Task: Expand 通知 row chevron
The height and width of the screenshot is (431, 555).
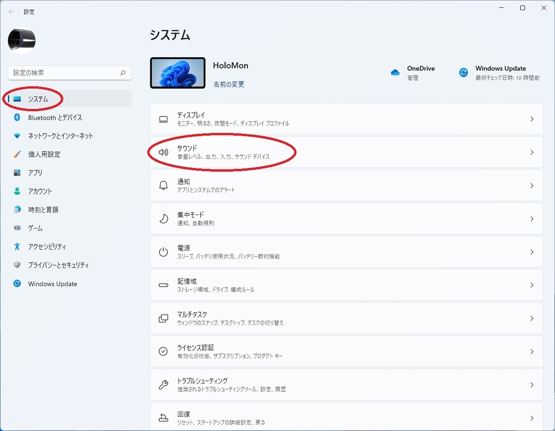Action: click(x=532, y=185)
